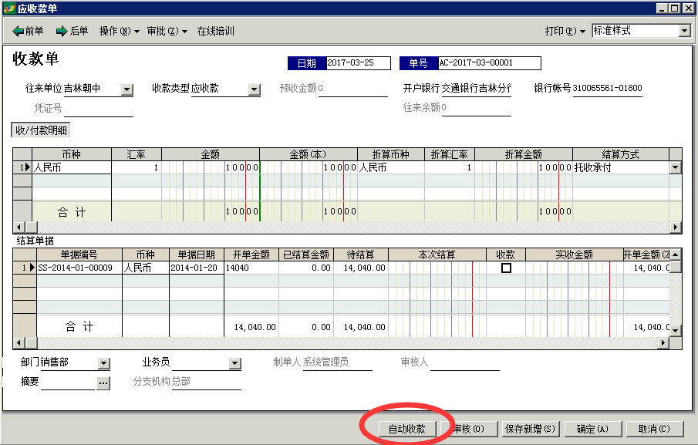
Task: Expand the 部门 销售部 dropdown
Action: [103, 363]
